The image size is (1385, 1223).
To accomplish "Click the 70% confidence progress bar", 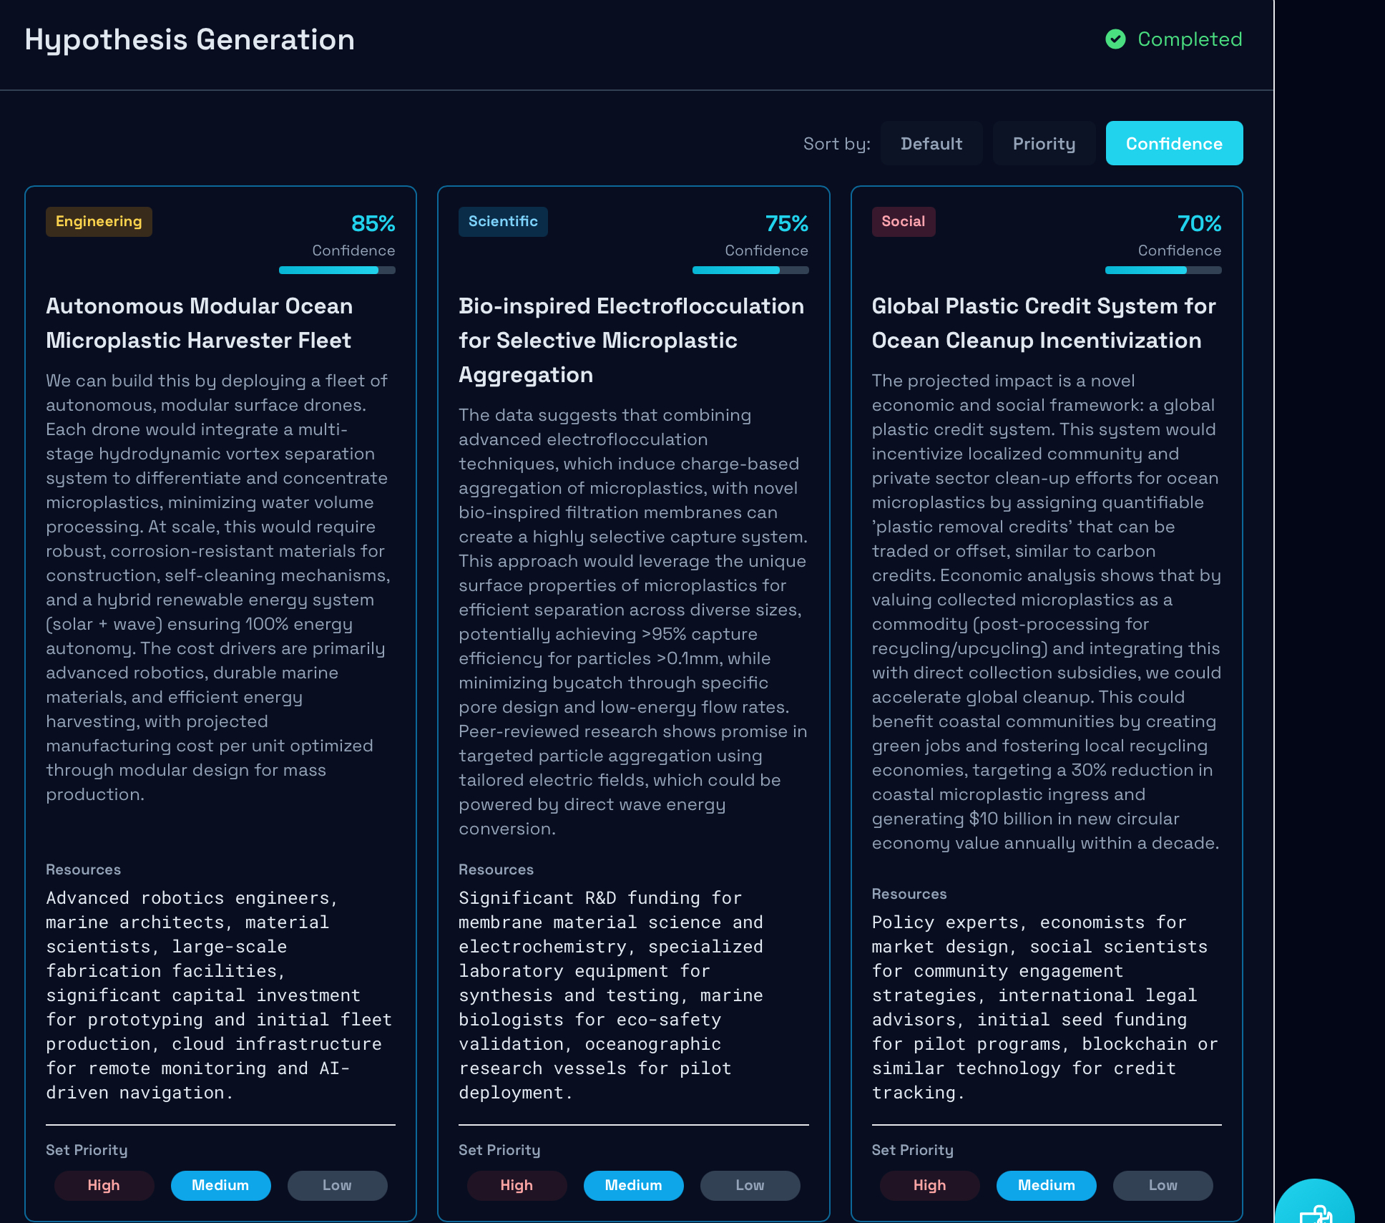I will (x=1163, y=271).
